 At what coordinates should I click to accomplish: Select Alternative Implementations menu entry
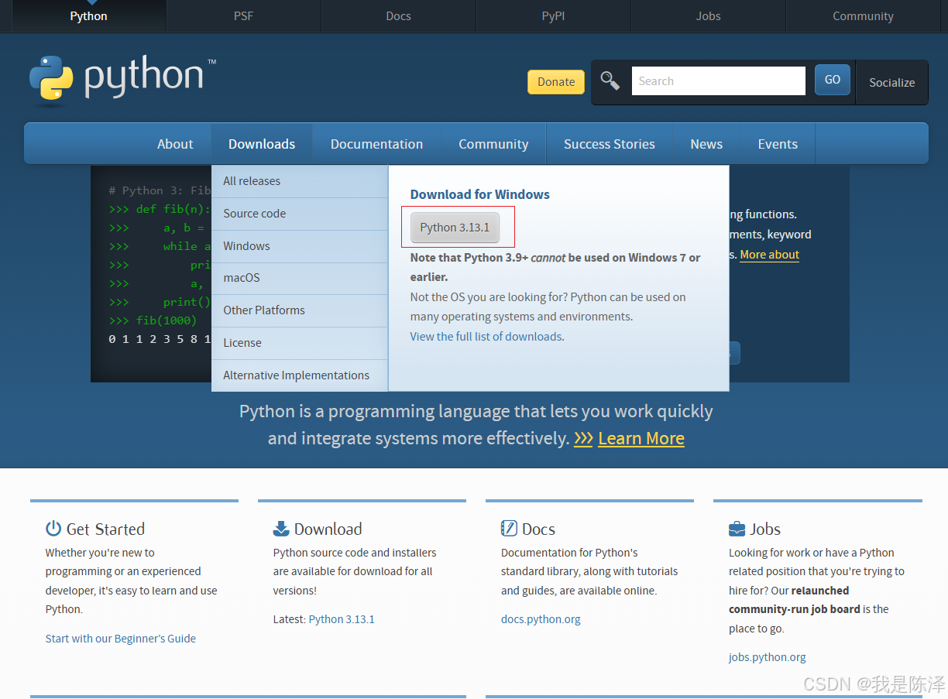coord(300,375)
